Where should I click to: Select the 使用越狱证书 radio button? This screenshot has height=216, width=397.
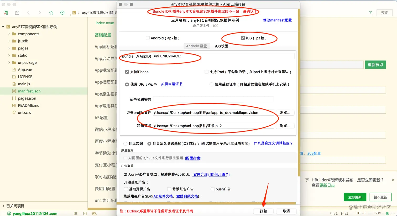tap(211, 84)
